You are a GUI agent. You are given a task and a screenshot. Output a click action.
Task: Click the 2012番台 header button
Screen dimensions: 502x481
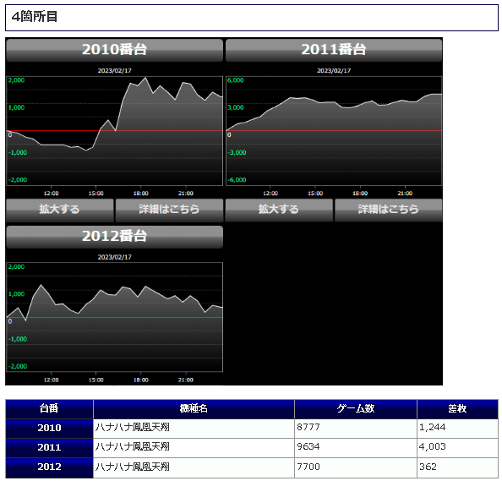pyautogui.click(x=114, y=237)
